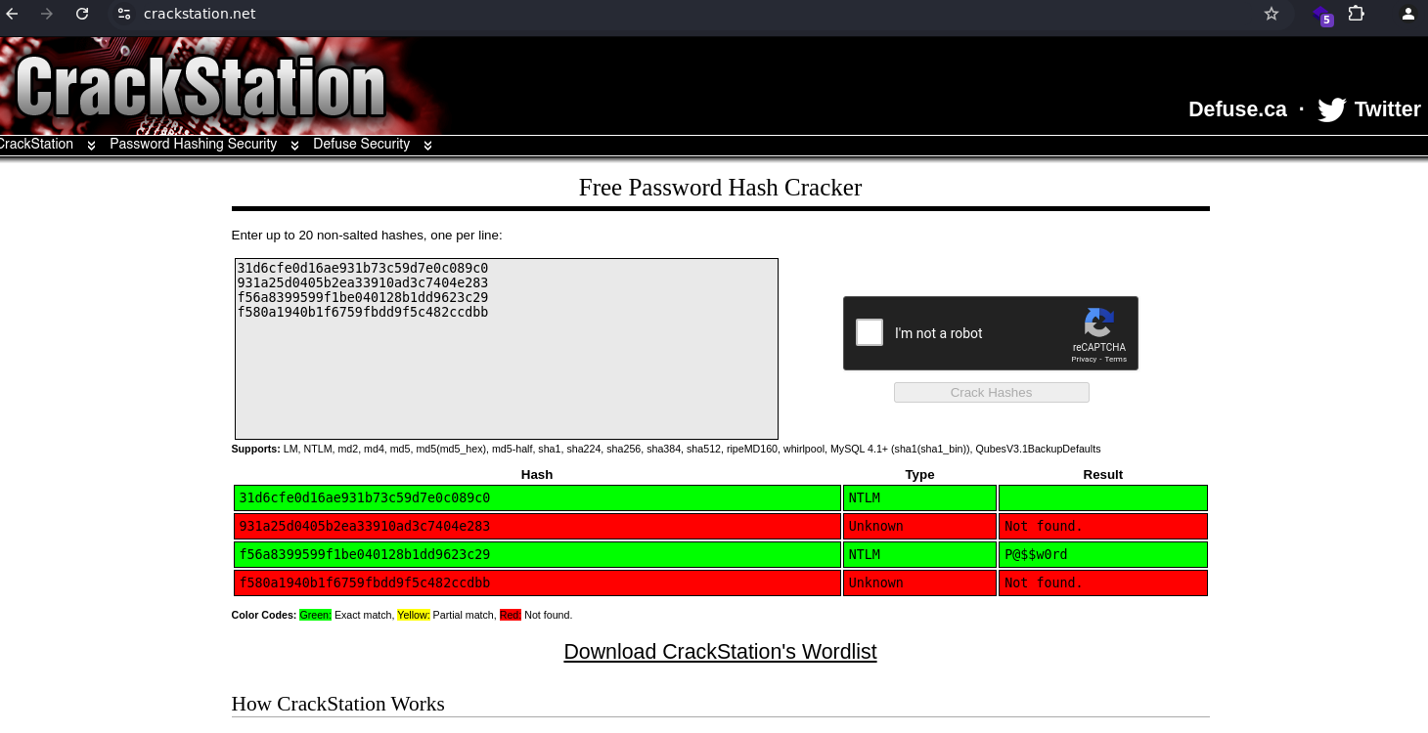This screenshot has height=733, width=1428.
Task: Bookmark this page with the star icon
Action: point(1272,14)
